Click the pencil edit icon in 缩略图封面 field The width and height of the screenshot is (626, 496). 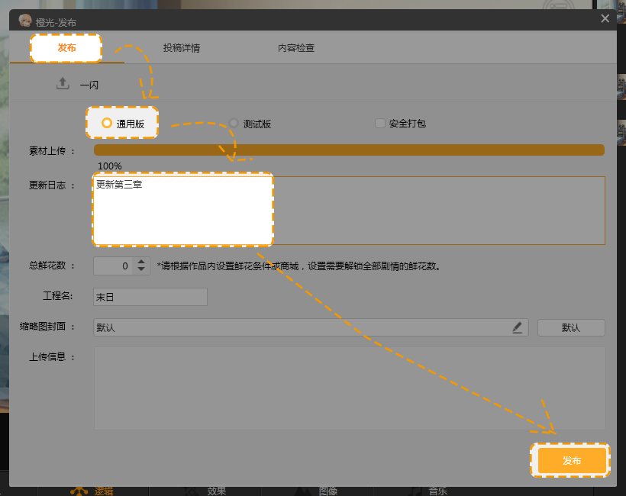[518, 327]
